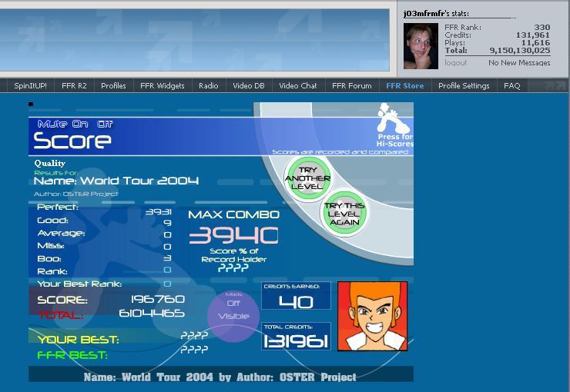
Task: Click the Hi-Scores dancing figure icon
Action: pyautogui.click(x=393, y=118)
